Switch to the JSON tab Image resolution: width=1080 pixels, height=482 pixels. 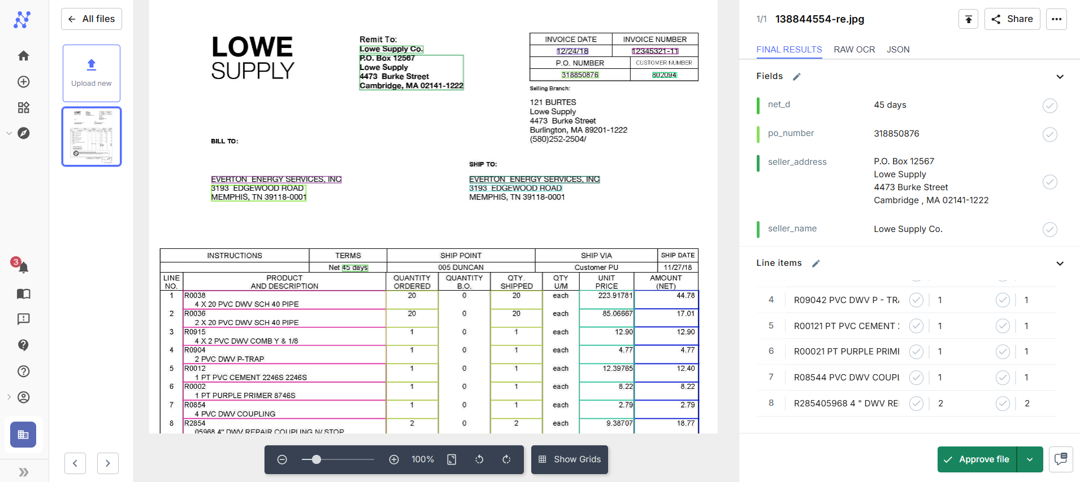pos(898,50)
